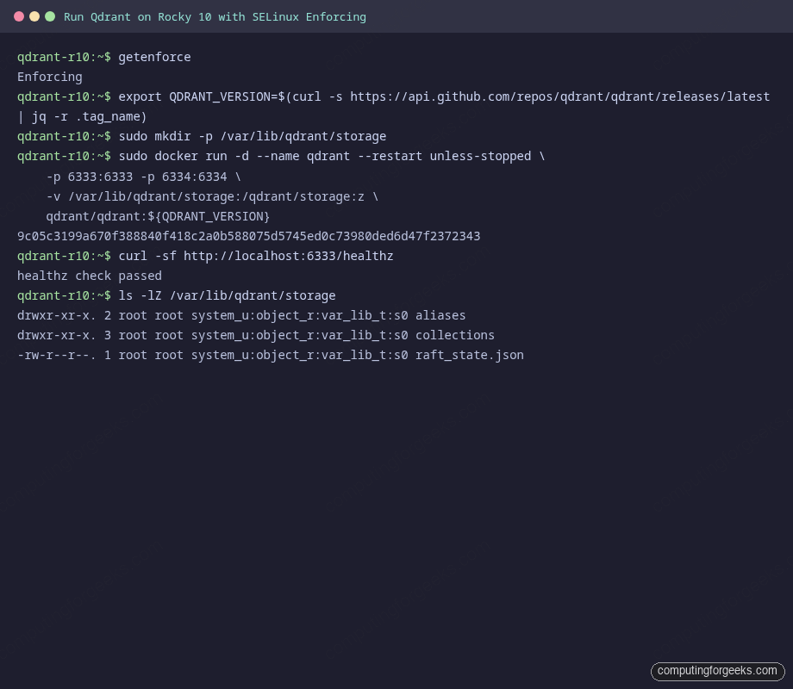Click the 'healthz check passed' output
The height and width of the screenshot is (689, 793).
click(x=90, y=276)
